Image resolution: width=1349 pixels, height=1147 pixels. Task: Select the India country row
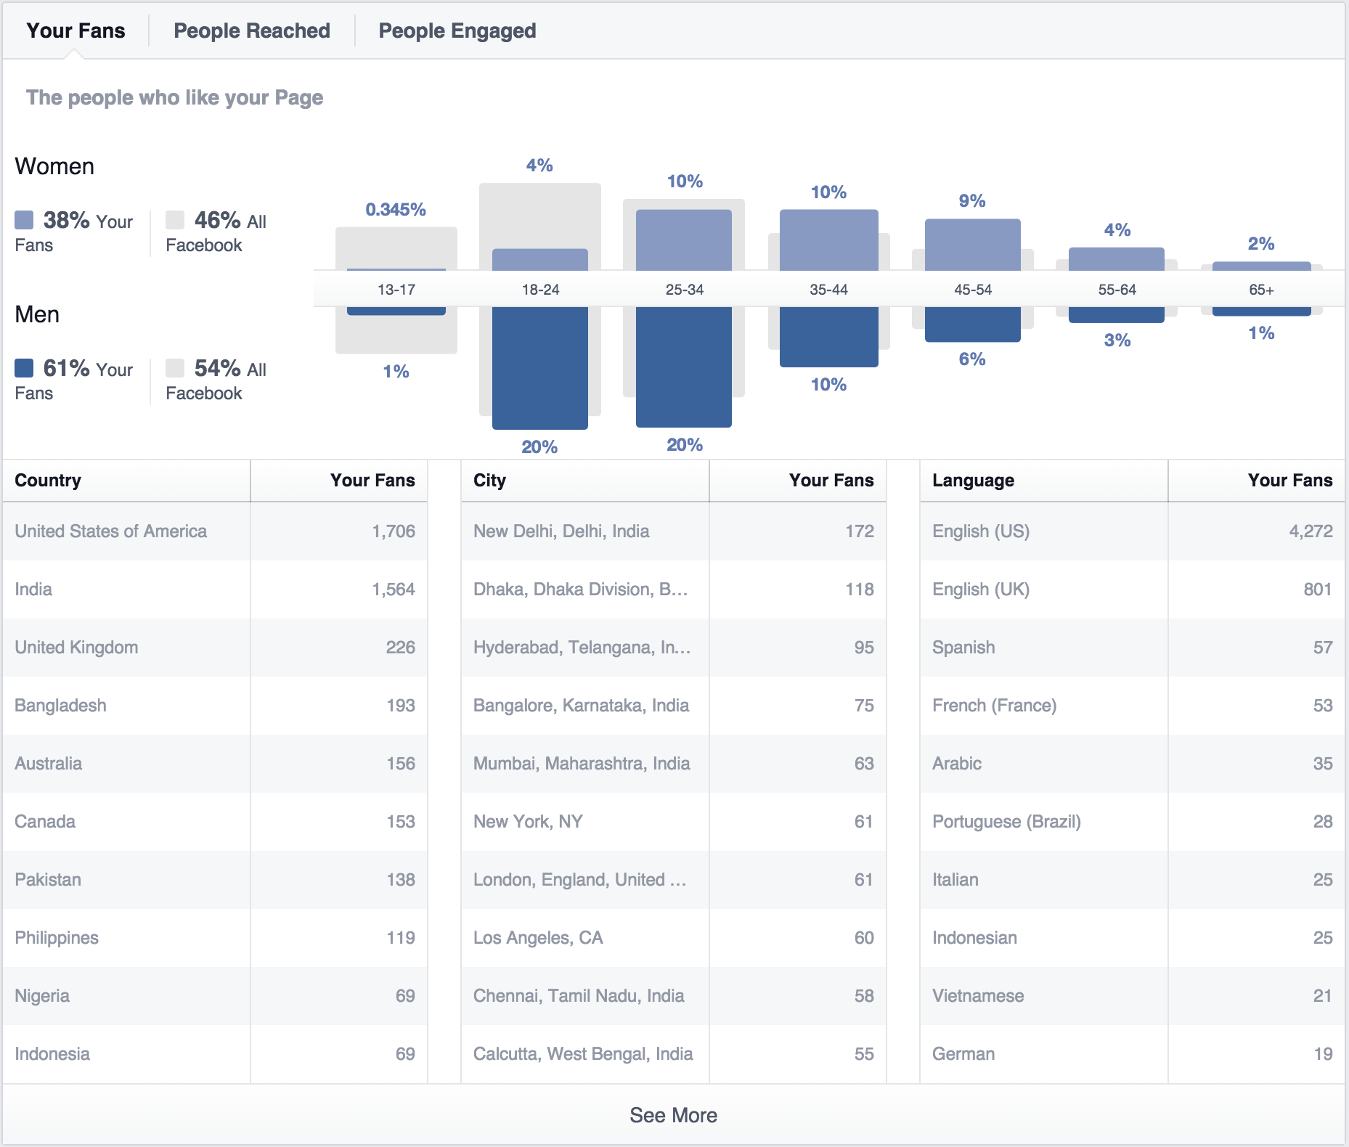coord(215,589)
